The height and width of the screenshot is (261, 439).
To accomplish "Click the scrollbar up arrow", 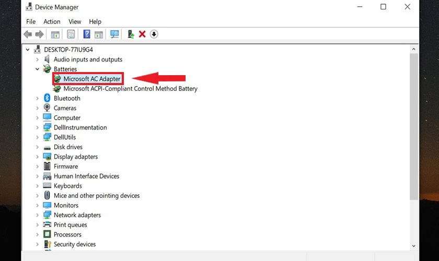I will point(413,49).
